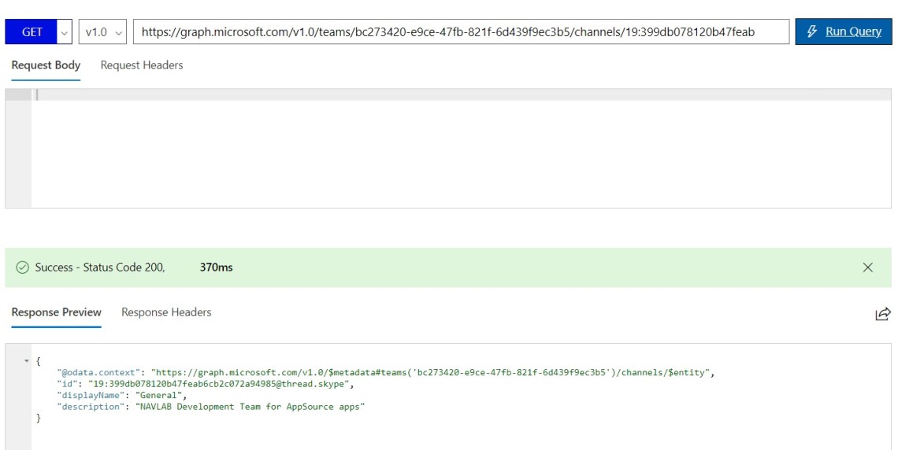Image resolution: width=898 pixels, height=450 pixels.
Task: Switch to the Request Headers tab
Action: [x=142, y=65]
